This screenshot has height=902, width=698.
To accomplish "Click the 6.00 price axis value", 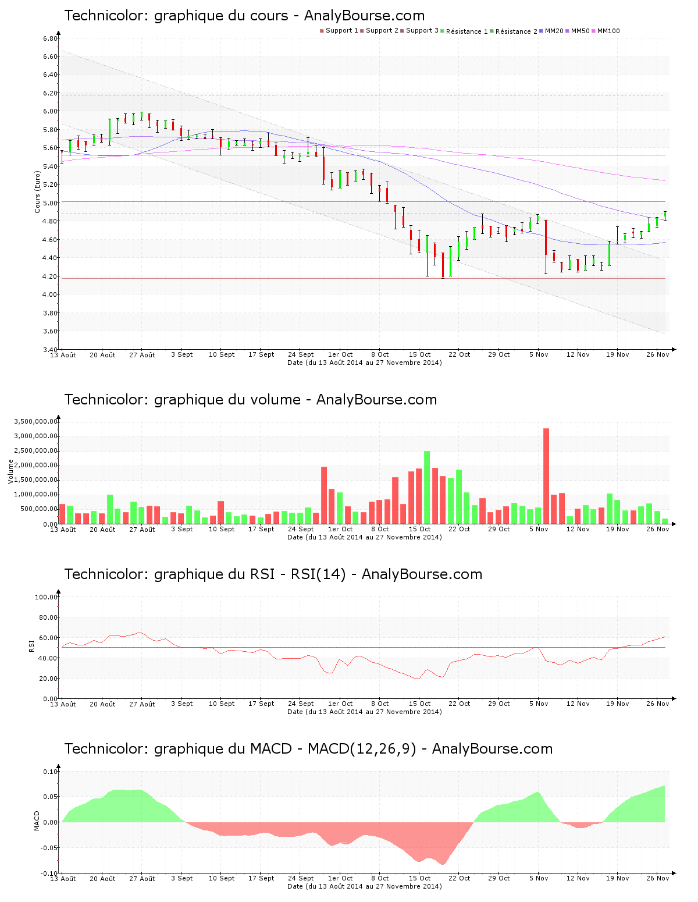I will tap(50, 111).
